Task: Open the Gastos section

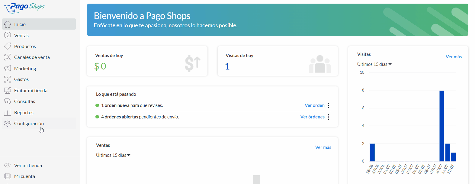Action: (x=39, y=79)
